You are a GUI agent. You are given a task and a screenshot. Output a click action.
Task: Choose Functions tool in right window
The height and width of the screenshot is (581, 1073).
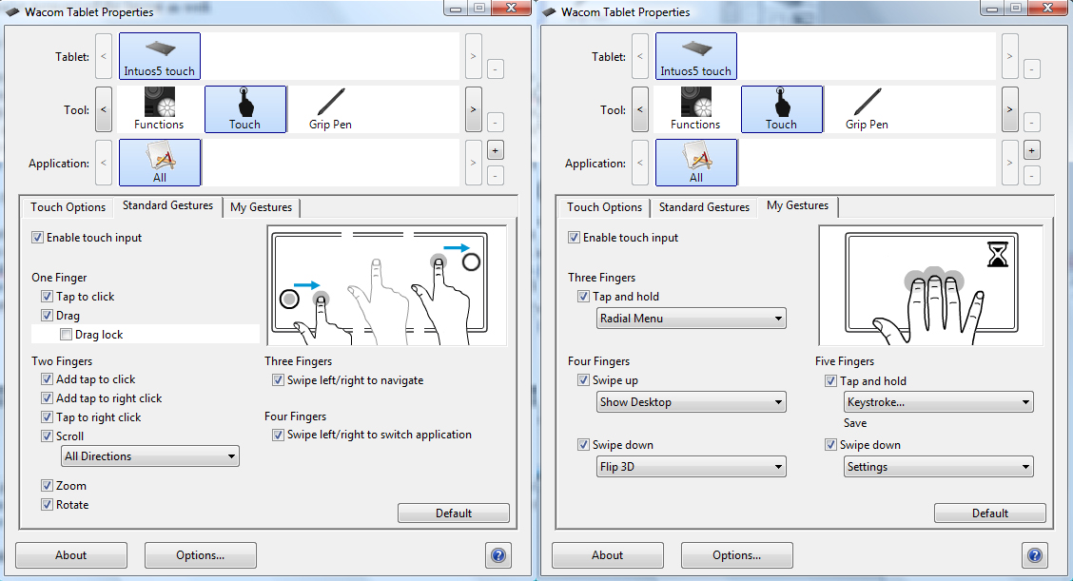[x=695, y=108]
